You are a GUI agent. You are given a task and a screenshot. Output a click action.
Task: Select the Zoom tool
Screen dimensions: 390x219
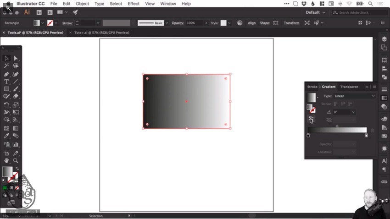(16, 160)
